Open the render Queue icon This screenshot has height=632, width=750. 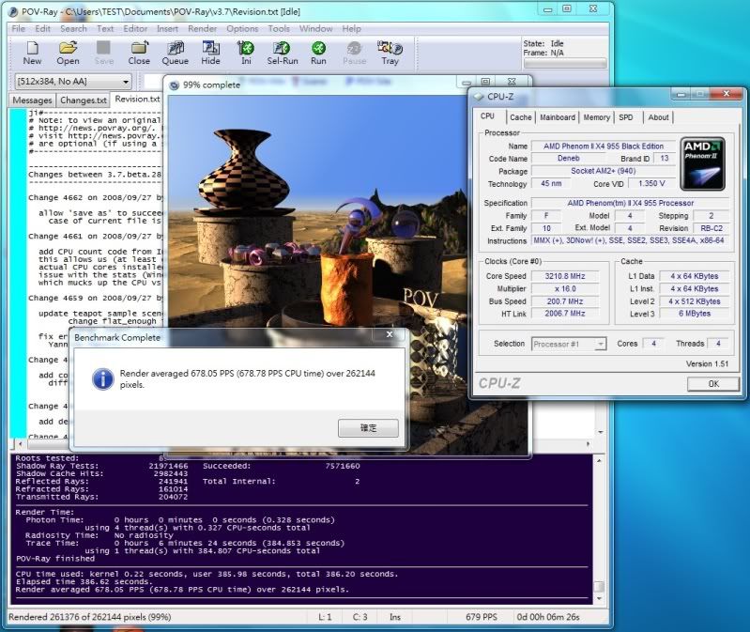[x=176, y=53]
